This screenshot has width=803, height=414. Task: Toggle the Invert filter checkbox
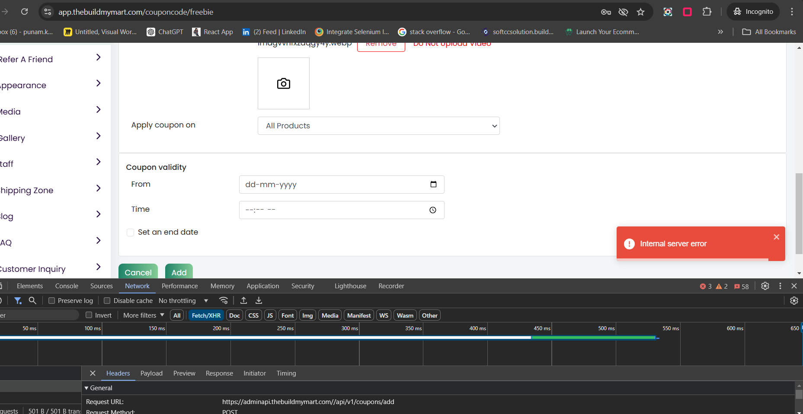89,315
